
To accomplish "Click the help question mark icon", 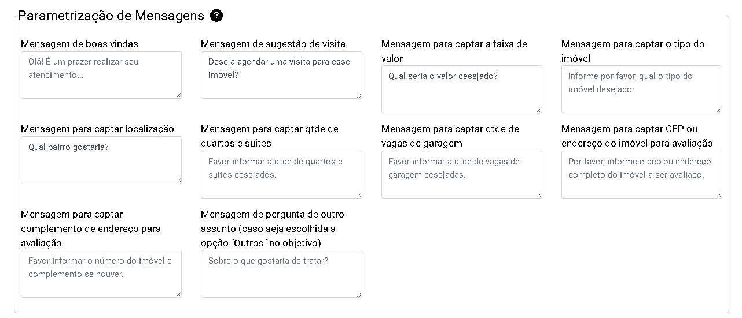I will point(216,16).
